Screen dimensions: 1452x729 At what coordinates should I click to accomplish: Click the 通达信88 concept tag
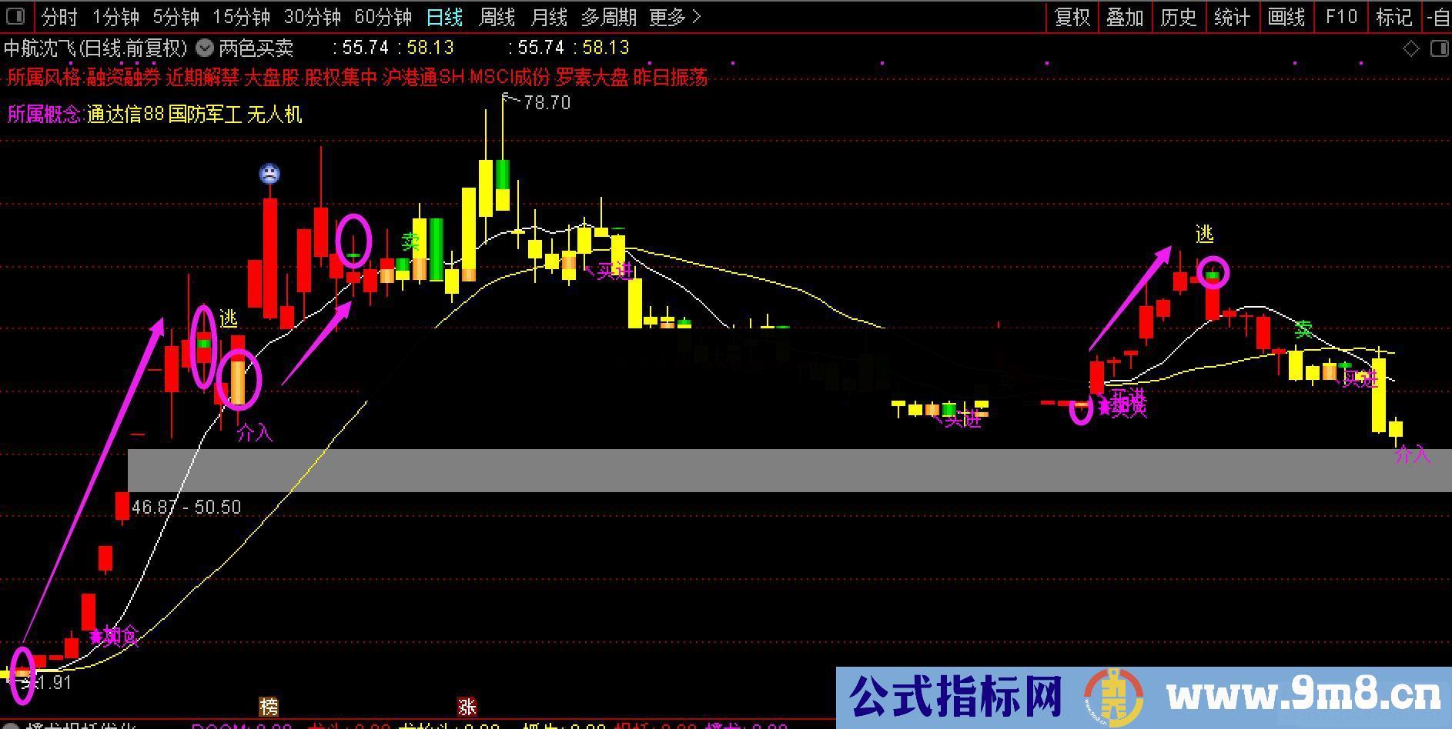click(125, 115)
